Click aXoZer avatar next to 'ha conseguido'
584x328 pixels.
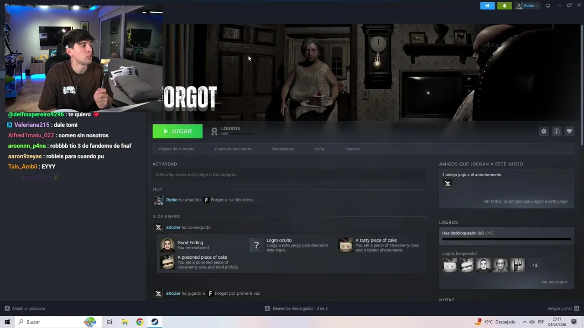(158, 227)
